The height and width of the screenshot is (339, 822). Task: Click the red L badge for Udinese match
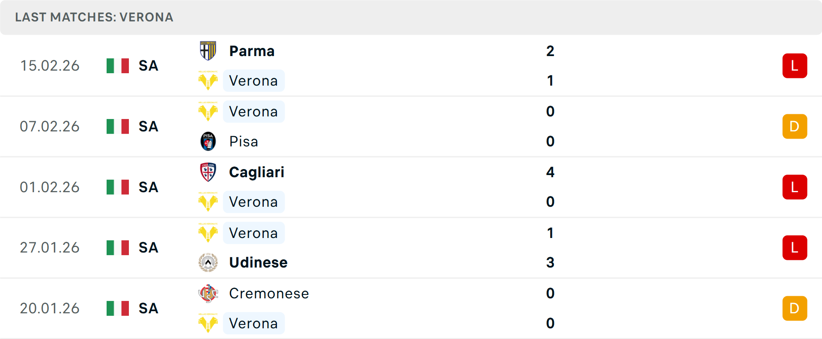click(795, 247)
